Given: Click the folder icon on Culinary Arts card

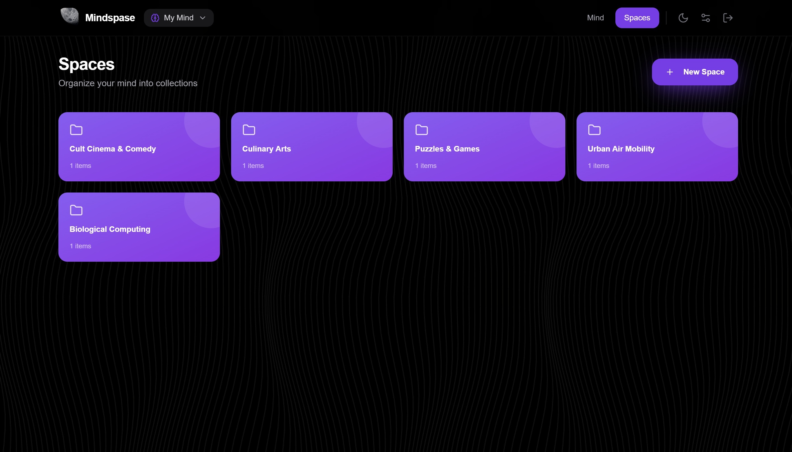Looking at the screenshot, I should pos(249,130).
